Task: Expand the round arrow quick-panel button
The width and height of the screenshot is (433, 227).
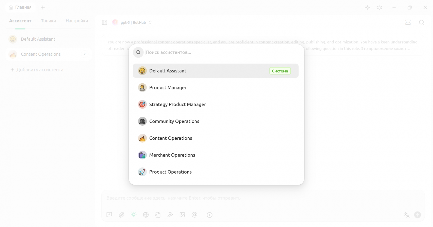Action: (x=210, y=215)
